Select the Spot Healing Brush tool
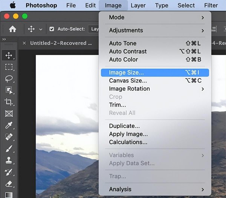The height and width of the screenshot is (198, 226). [x=9, y=137]
